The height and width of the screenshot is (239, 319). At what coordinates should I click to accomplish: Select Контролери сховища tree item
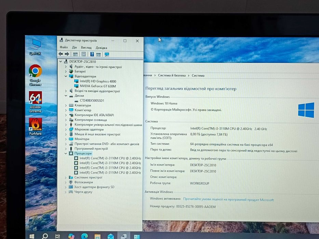[x=91, y=120]
